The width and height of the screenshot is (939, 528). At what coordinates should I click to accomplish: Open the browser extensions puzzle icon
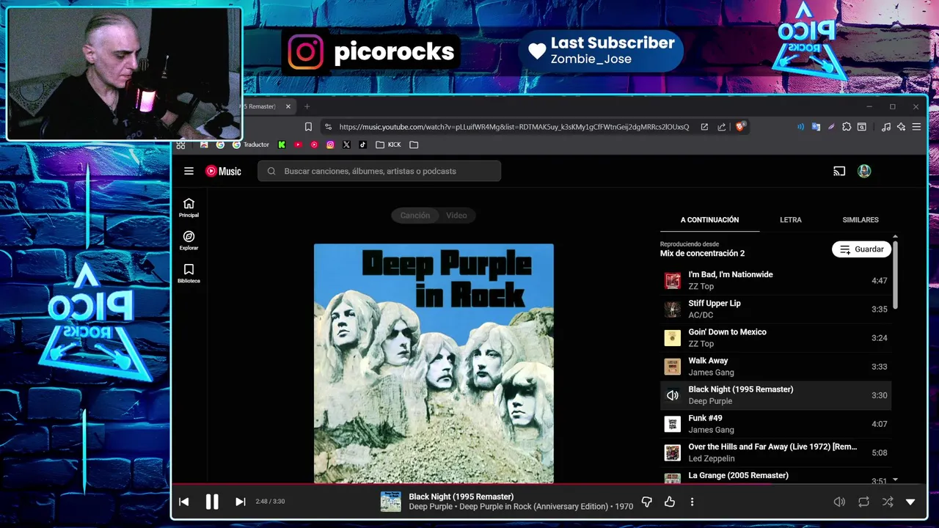pos(847,127)
